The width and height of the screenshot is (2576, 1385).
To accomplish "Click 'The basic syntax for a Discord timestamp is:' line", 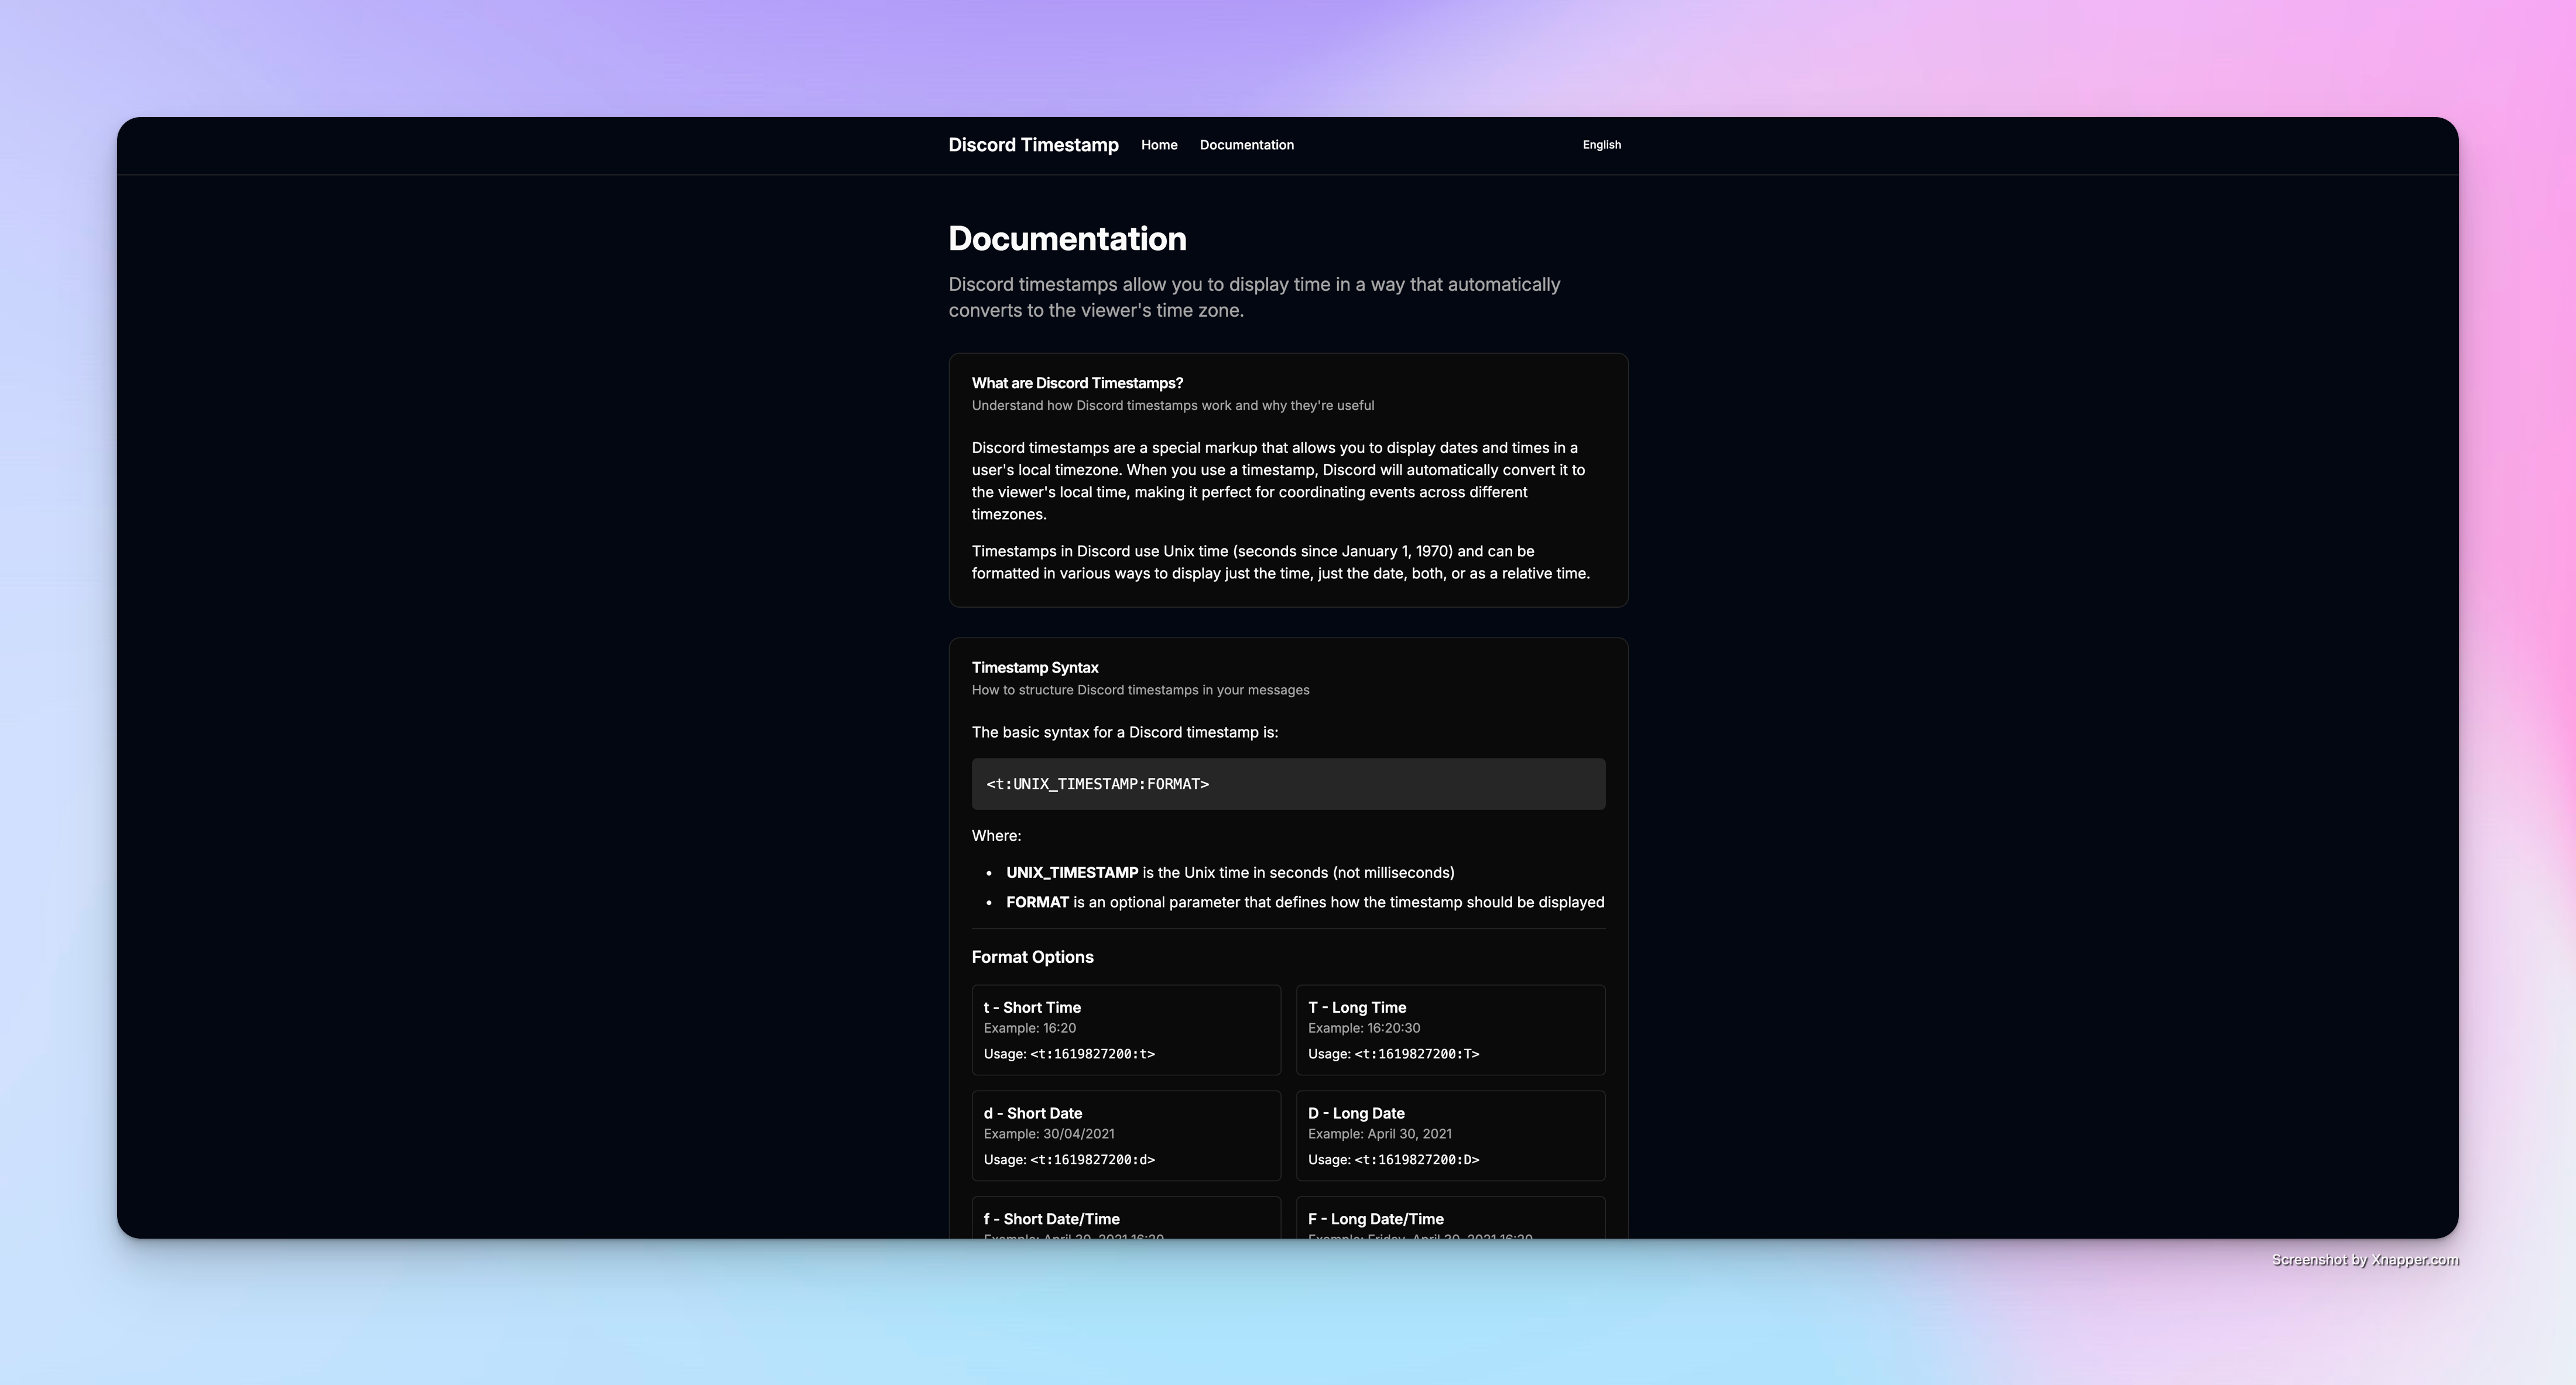I will (x=1124, y=733).
